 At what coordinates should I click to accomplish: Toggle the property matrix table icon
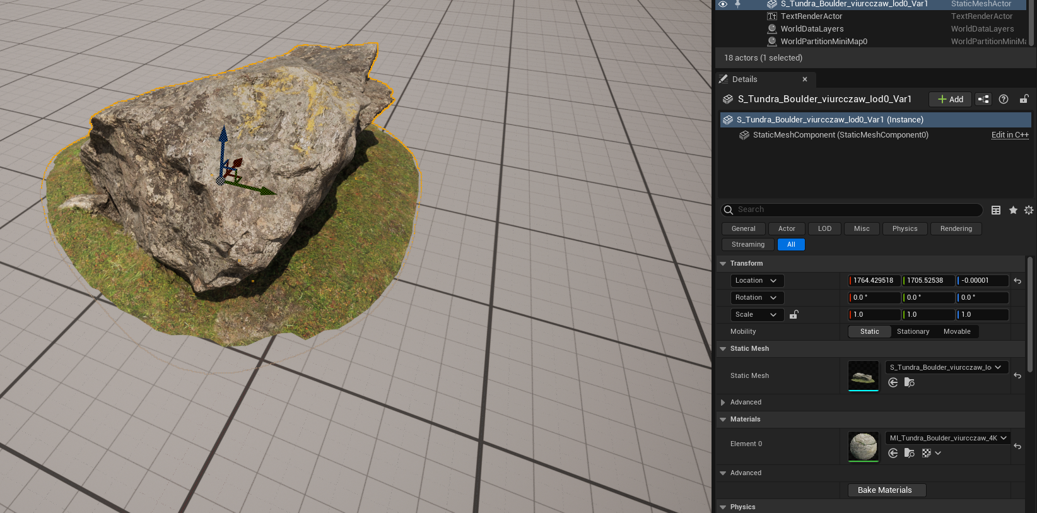coord(996,210)
